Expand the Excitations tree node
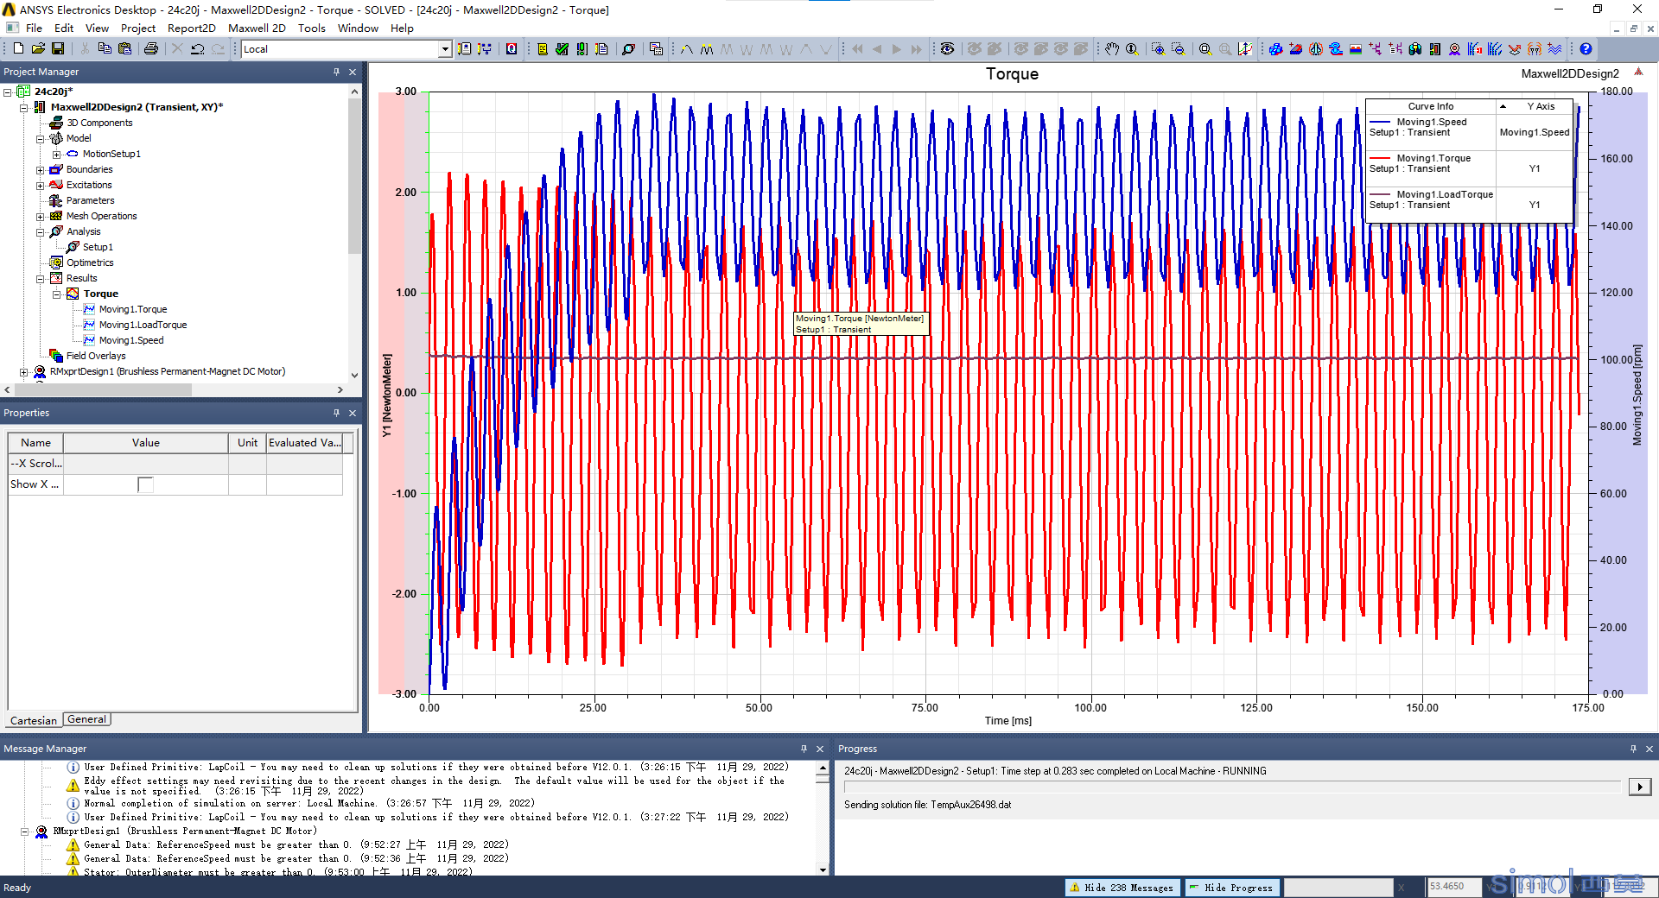Viewport: 1659px width, 898px height. [x=40, y=185]
